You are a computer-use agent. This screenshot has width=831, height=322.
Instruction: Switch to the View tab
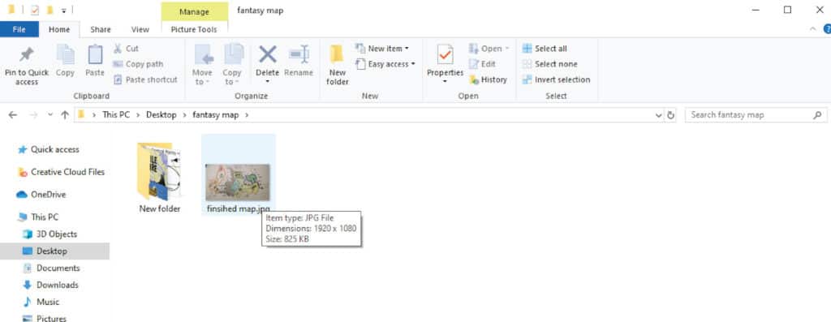(140, 30)
